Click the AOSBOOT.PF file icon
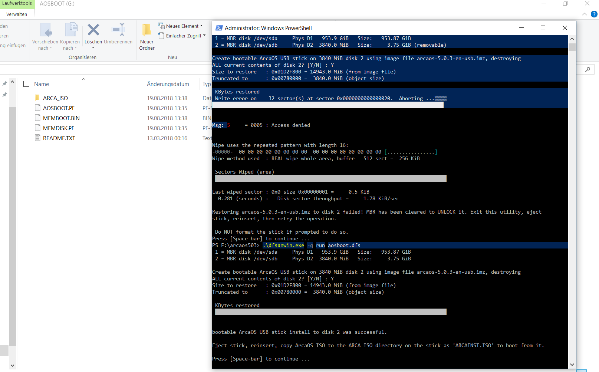 37,108
